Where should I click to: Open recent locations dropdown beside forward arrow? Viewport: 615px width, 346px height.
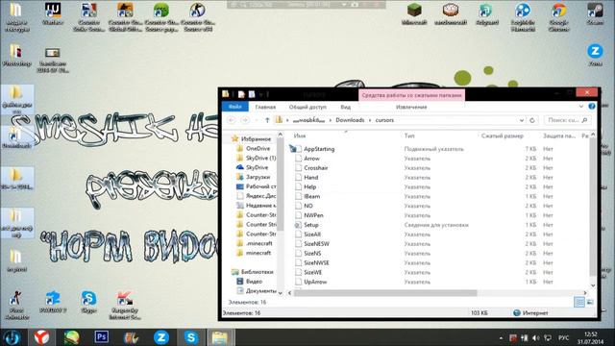pos(257,120)
